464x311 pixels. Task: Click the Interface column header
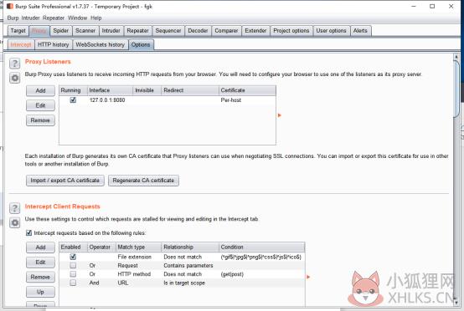(x=110, y=90)
